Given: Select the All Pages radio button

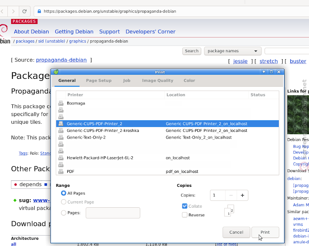Looking at the screenshot, I should click(x=63, y=193).
